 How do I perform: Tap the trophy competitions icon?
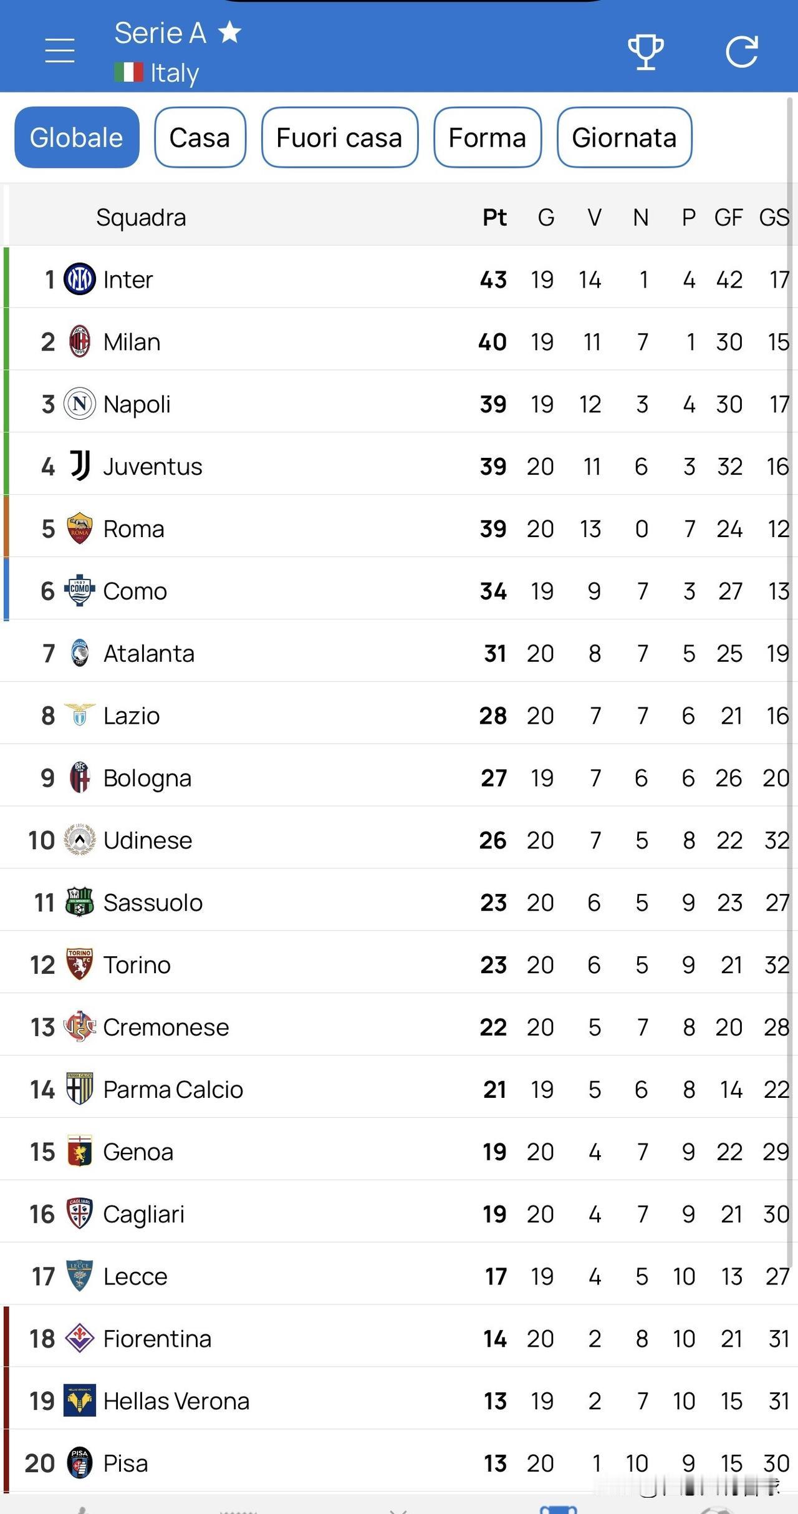(645, 52)
